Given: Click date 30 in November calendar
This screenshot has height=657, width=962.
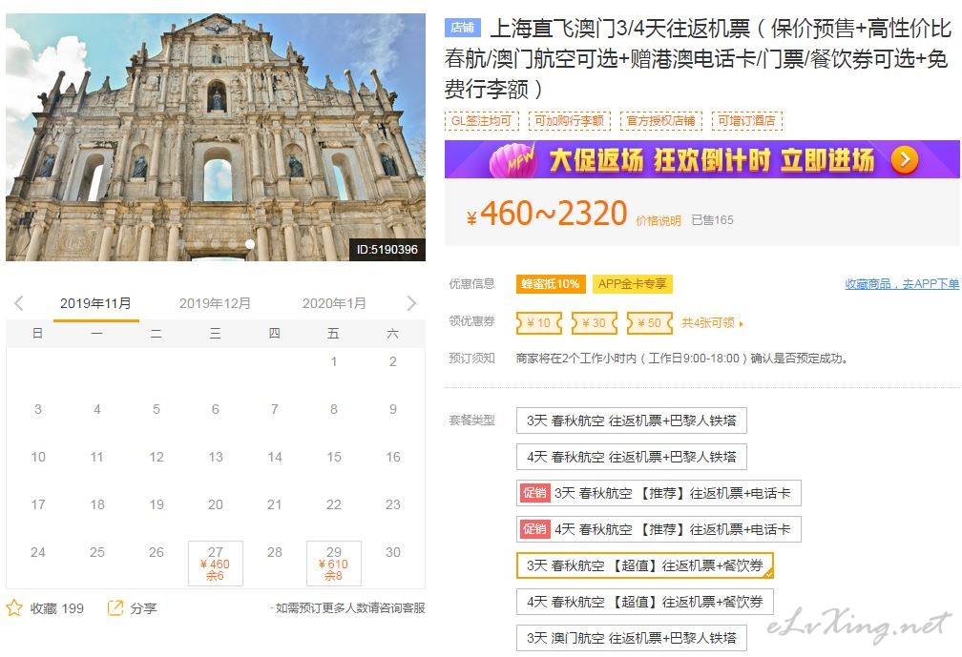Looking at the screenshot, I should 392,552.
